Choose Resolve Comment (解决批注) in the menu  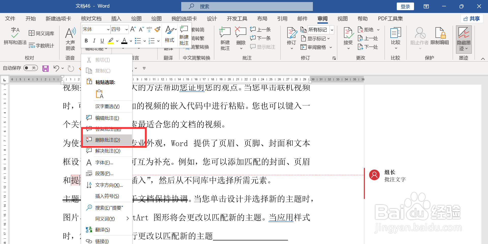tap(107, 151)
